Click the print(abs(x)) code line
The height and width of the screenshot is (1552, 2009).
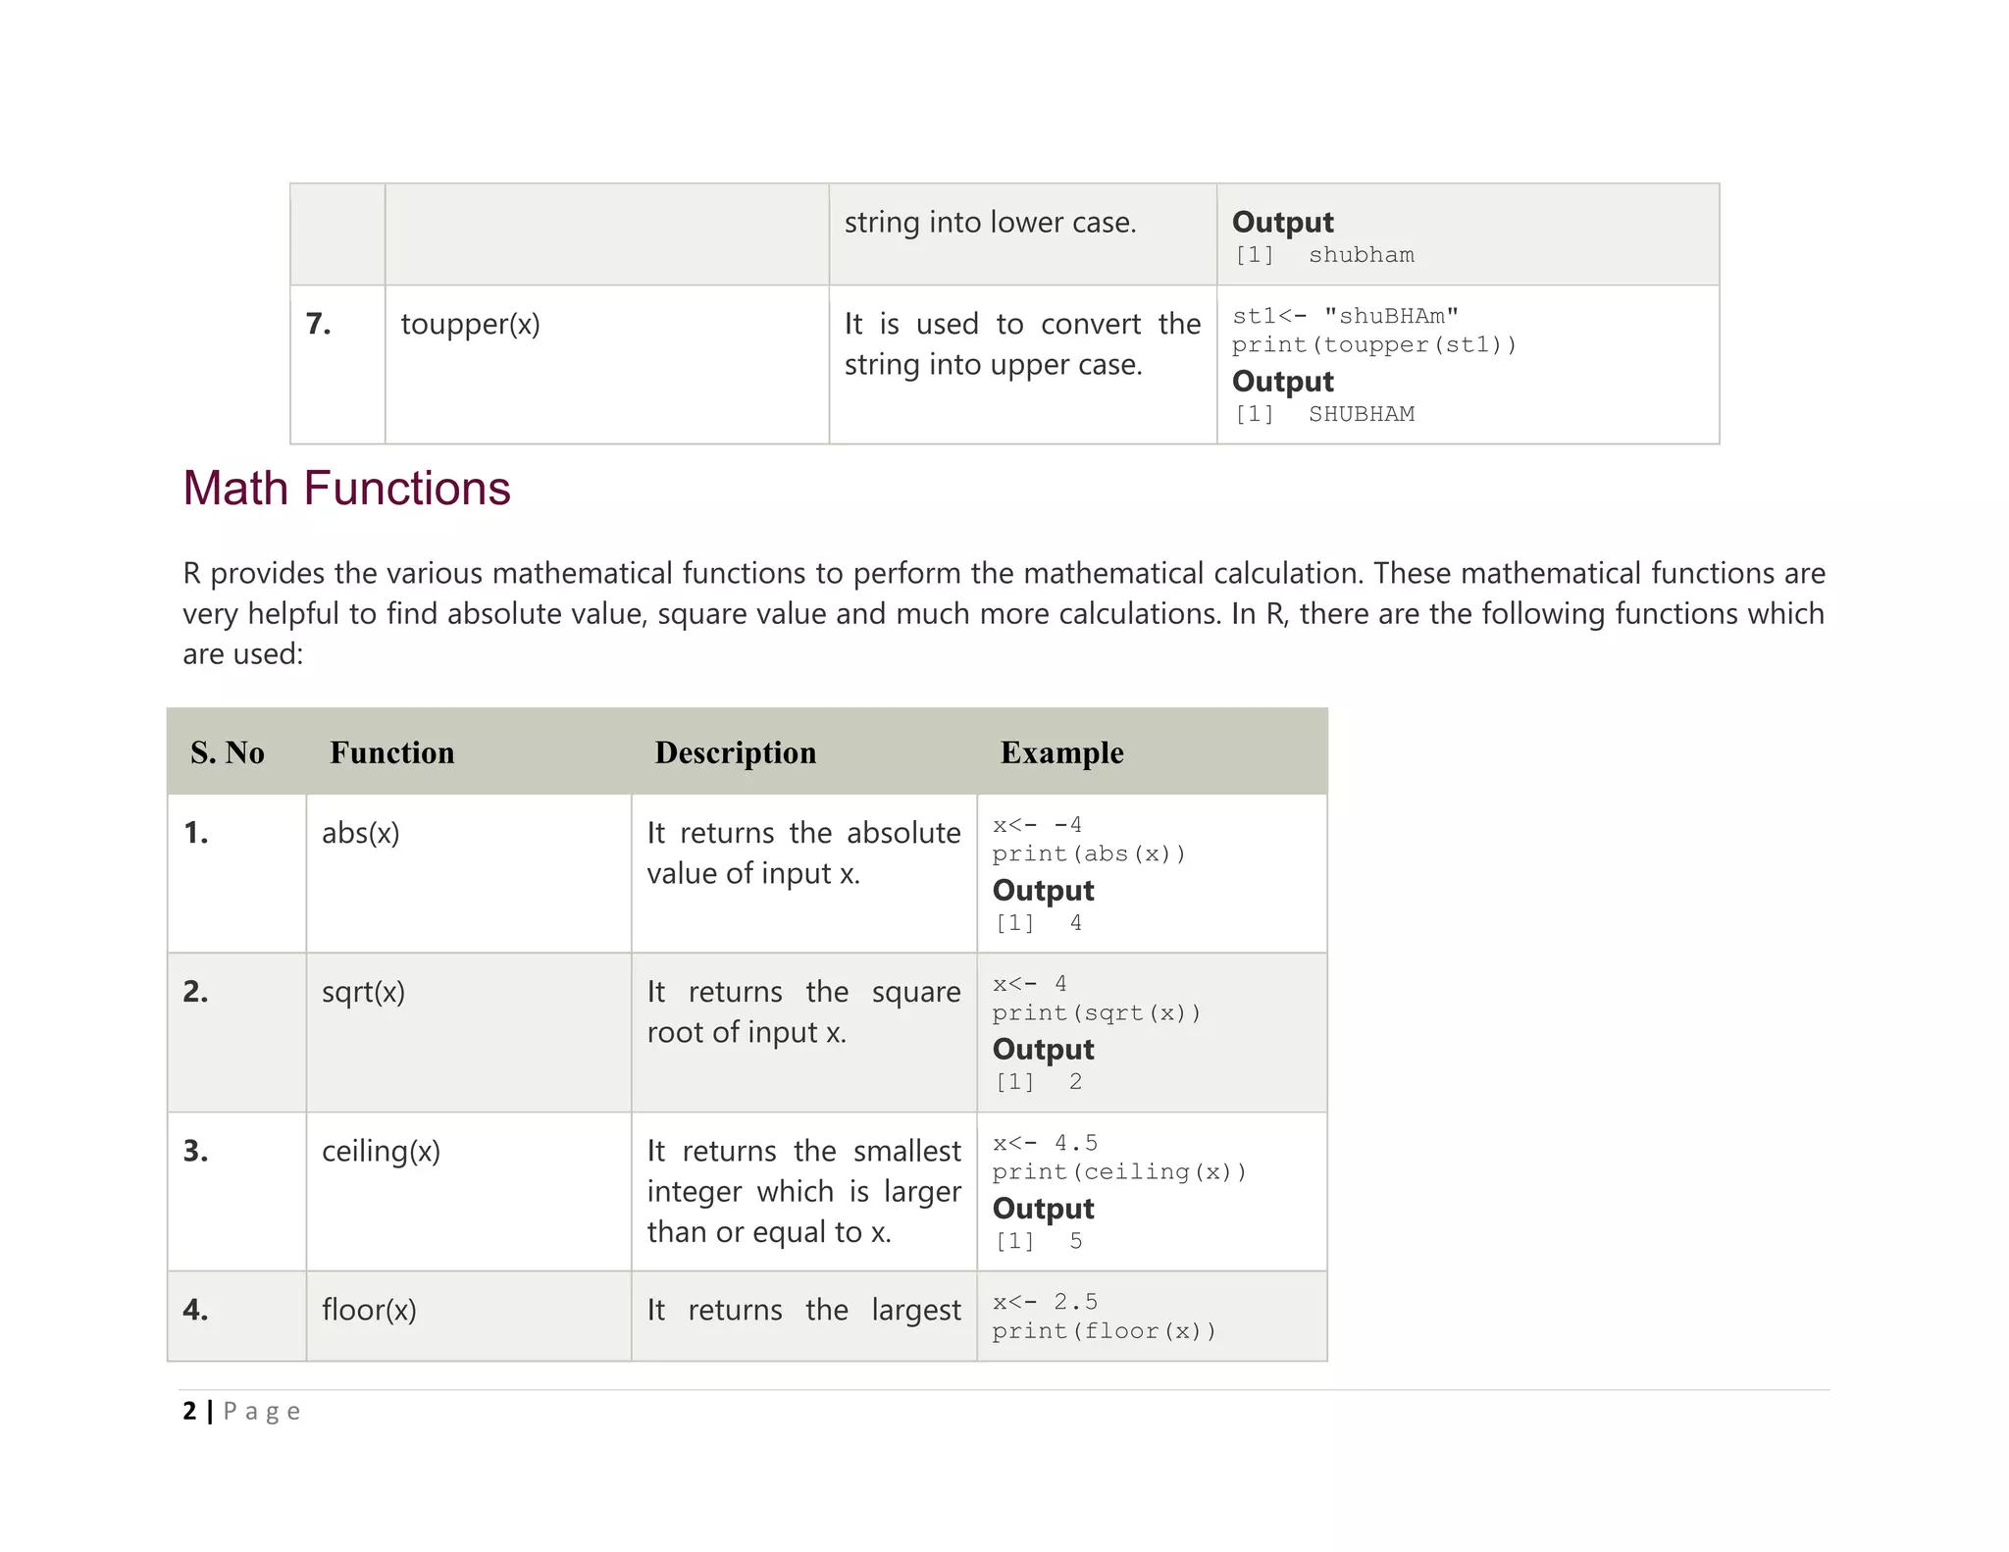[1089, 854]
